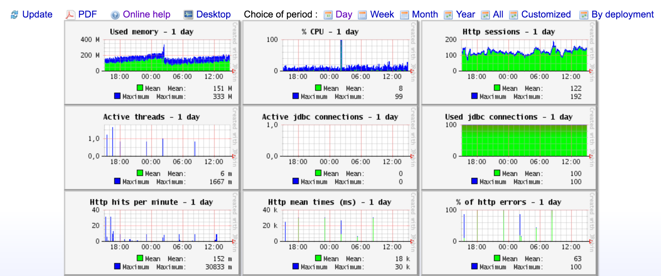
Task: Switch to the Week period
Action: 382,14
